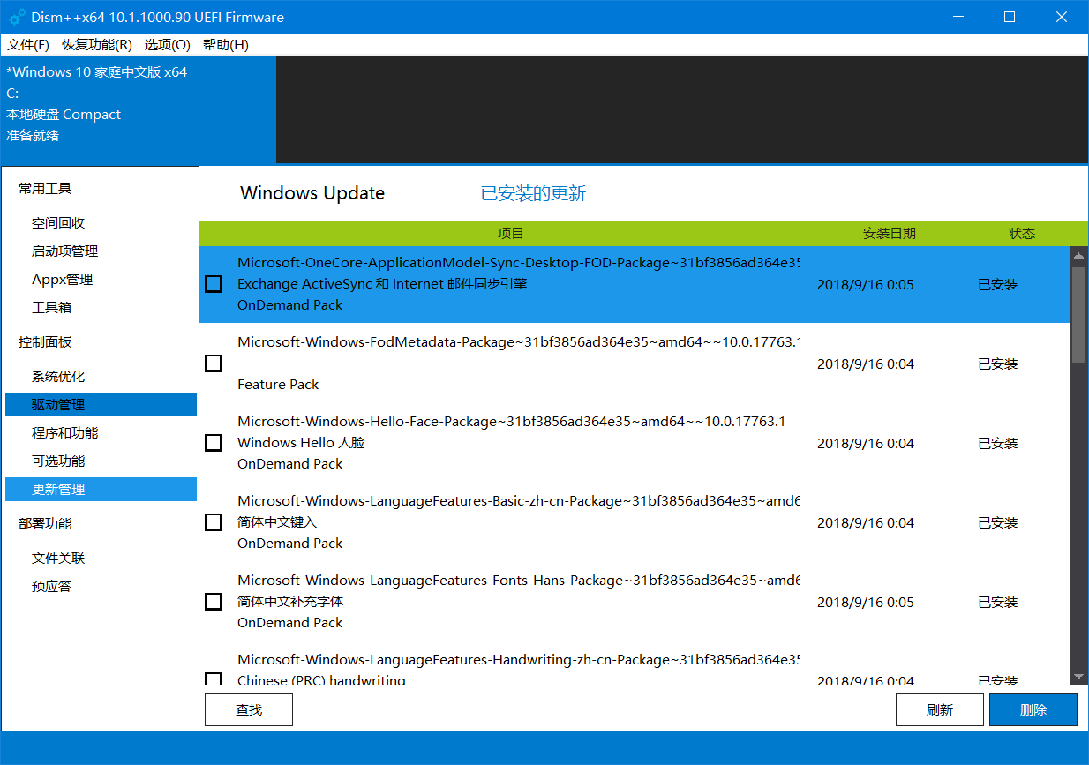Click 已安装 status of Windows Hello 人脸 row
This screenshot has width=1089, height=765.
(998, 443)
